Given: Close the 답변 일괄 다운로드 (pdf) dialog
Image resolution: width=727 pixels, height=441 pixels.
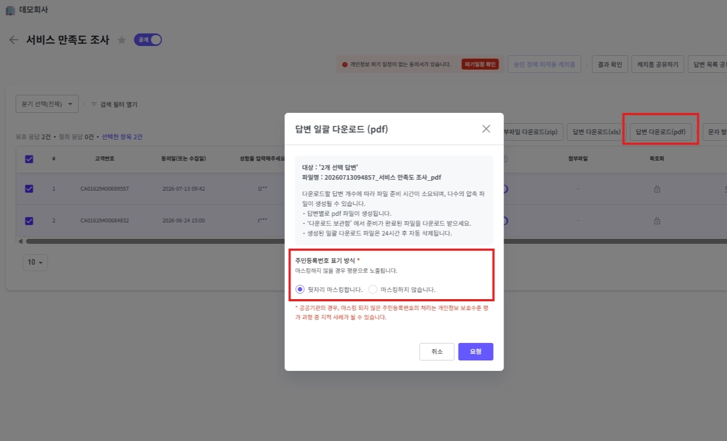Looking at the screenshot, I should pos(486,129).
